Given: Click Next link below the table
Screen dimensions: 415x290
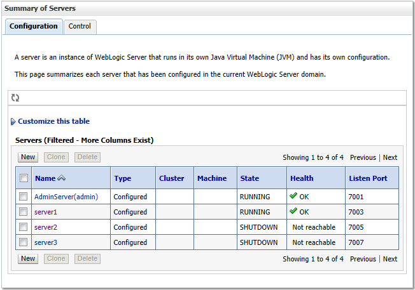Looking at the screenshot, I should tap(390, 259).
